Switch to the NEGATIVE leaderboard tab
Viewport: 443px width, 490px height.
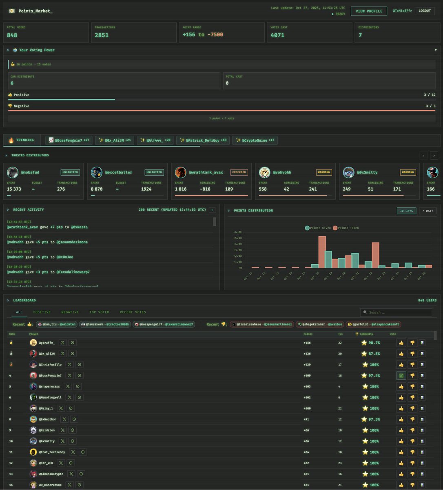(x=70, y=312)
